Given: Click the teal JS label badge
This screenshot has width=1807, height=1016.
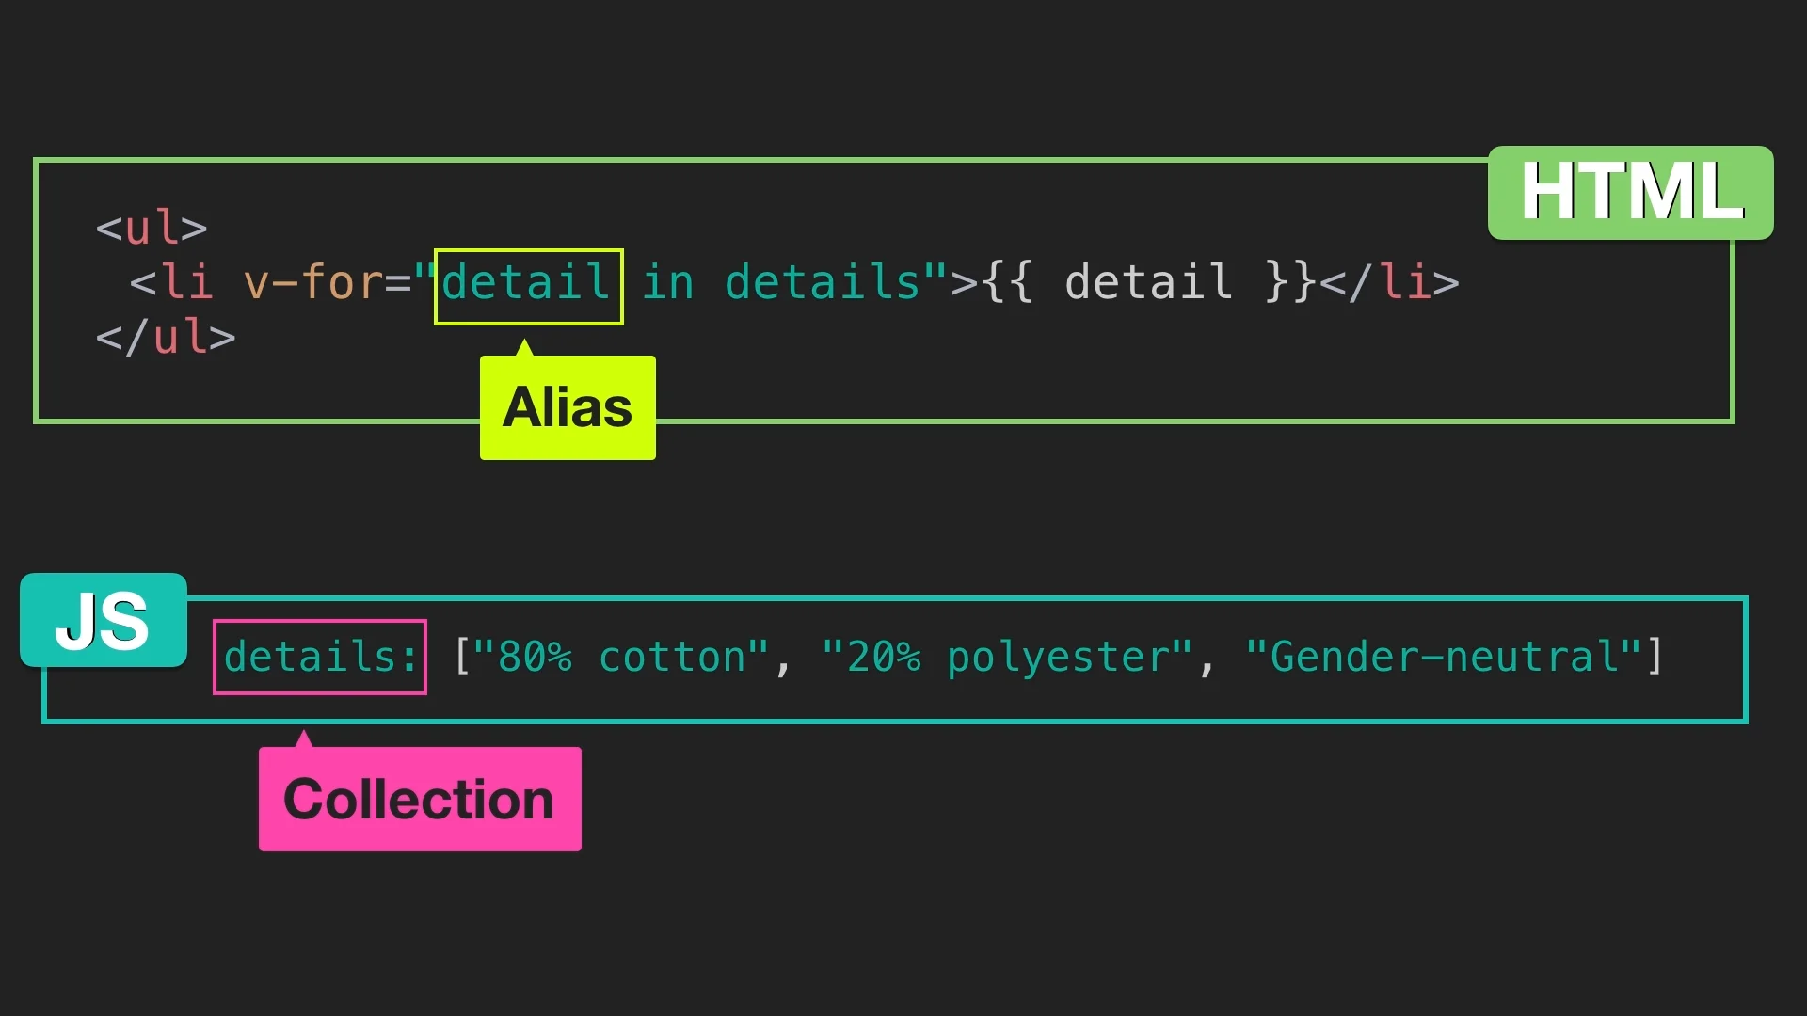Looking at the screenshot, I should pos(104,620).
